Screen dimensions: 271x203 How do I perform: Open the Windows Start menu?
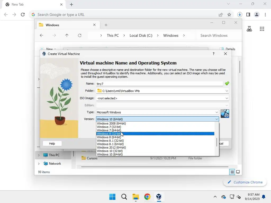click(x=112, y=197)
